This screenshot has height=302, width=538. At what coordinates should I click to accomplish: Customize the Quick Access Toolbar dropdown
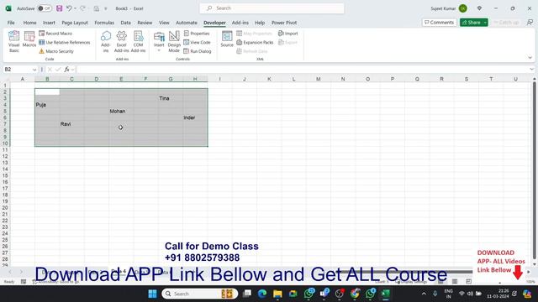click(x=106, y=8)
